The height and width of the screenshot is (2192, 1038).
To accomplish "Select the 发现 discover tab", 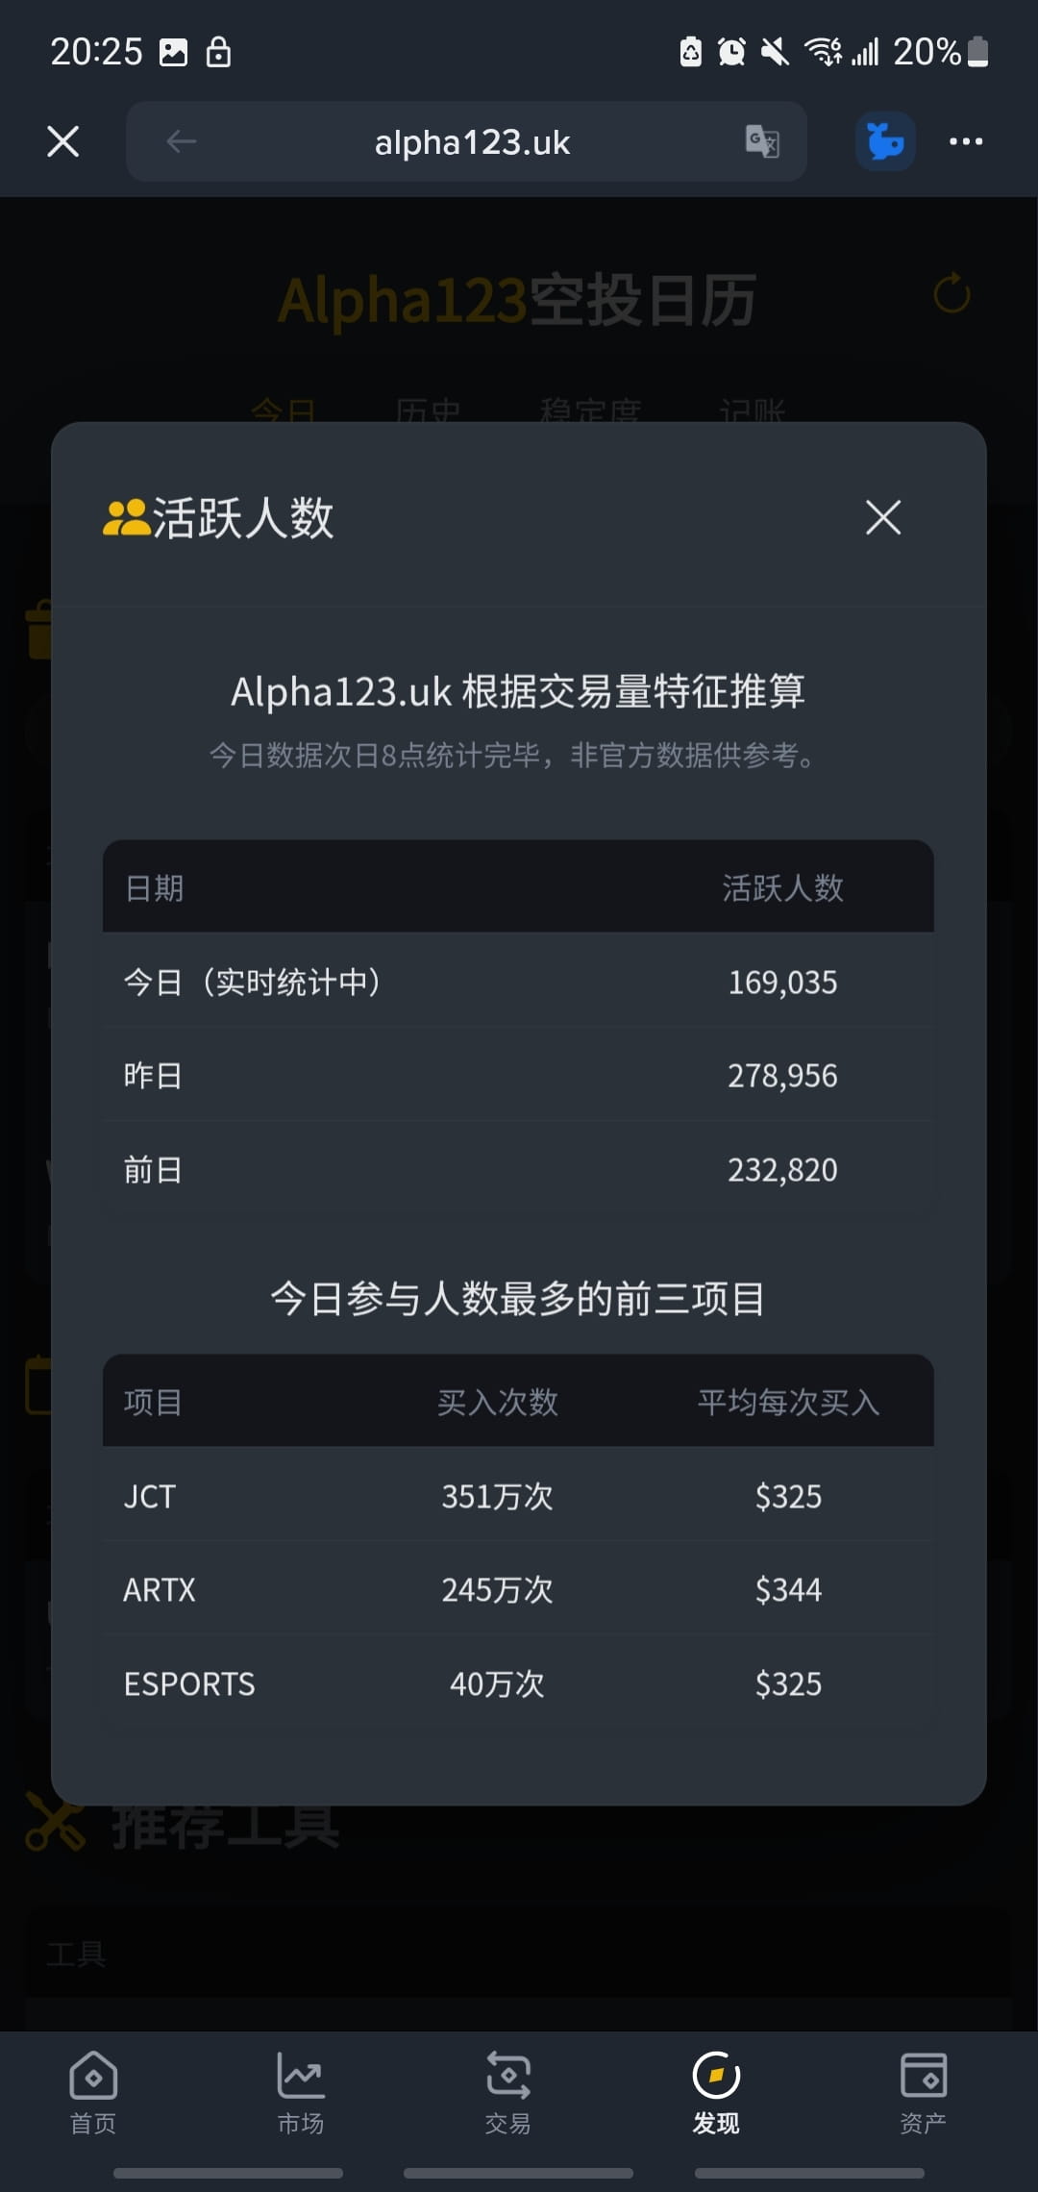I will point(716,2092).
